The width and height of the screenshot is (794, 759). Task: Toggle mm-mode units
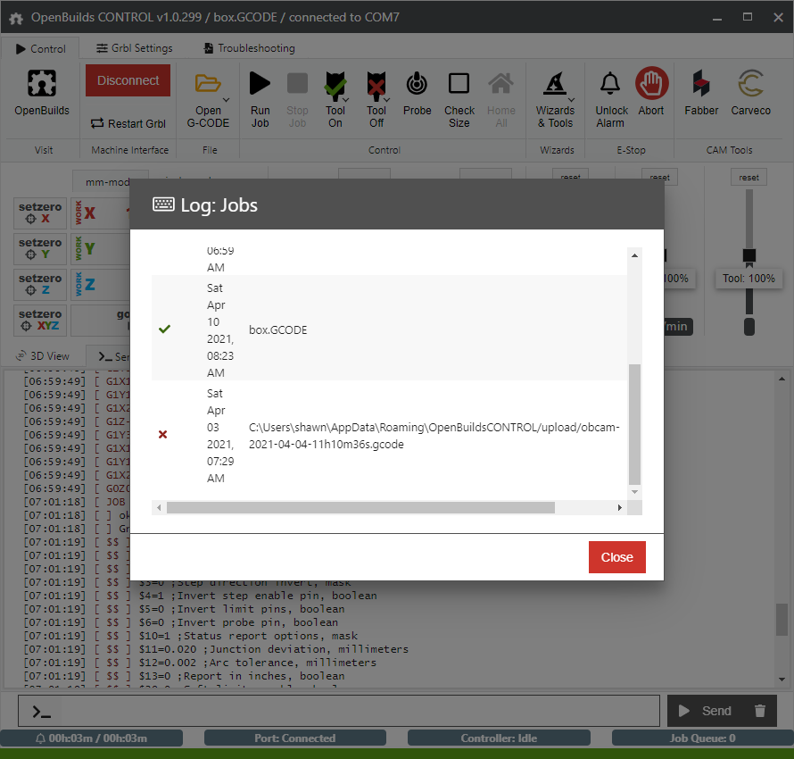coord(109,181)
